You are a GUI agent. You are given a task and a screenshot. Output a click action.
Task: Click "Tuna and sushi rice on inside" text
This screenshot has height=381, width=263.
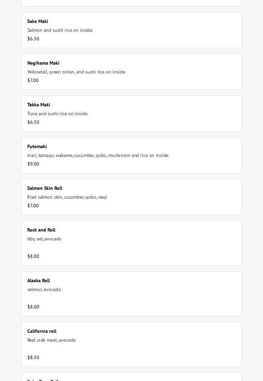(58, 114)
